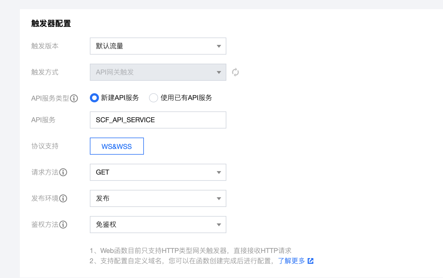Expand the 发布环境 dropdown showing 发布
The width and height of the screenshot is (443, 278).
[x=158, y=198]
